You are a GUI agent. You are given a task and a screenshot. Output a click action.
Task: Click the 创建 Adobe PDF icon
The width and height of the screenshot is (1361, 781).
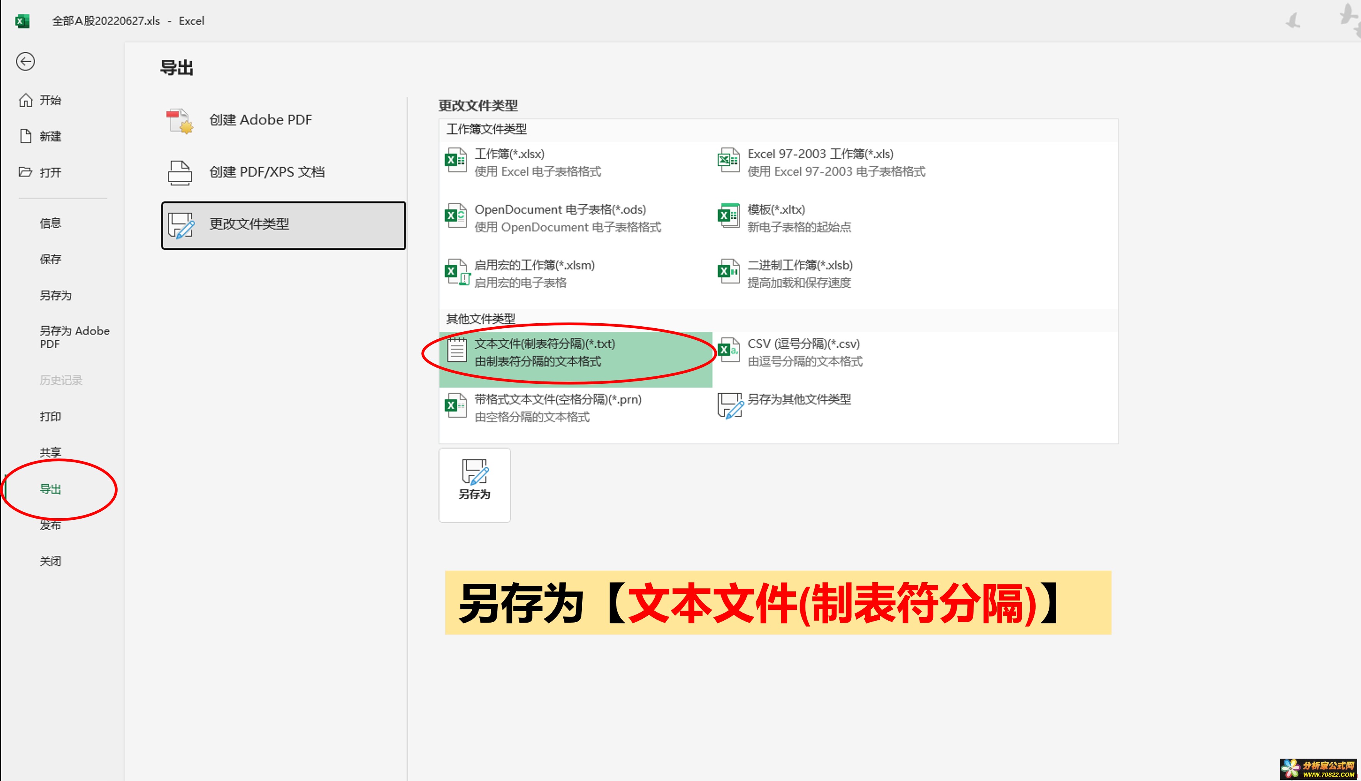(x=180, y=121)
